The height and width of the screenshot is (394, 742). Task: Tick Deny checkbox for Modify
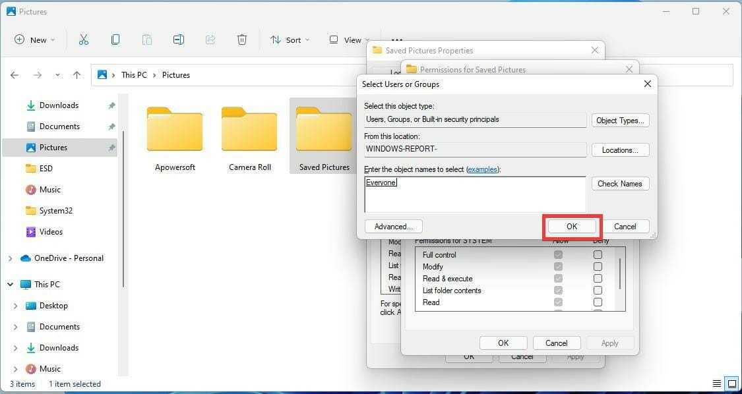[x=598, y=267]
